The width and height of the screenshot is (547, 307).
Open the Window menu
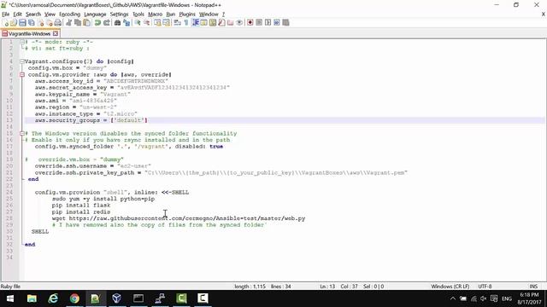coord(209,14)
